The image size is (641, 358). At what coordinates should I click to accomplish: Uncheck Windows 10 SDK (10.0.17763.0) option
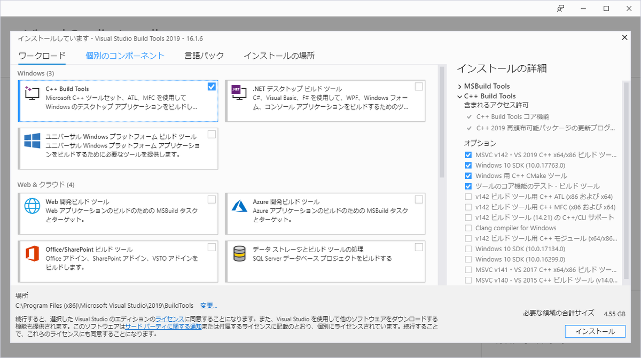(468, 165)
